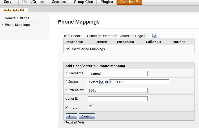
Task: Click the No User/Device Mappings text
Action: pyautogui.click(x=85, y=49)
